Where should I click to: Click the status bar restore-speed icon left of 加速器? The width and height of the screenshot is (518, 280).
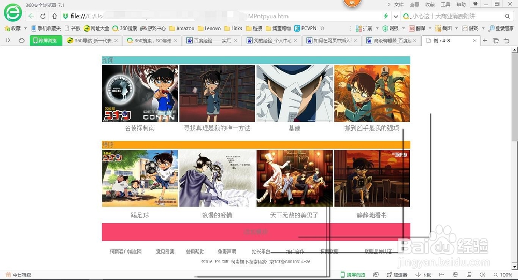coord(376,275)
